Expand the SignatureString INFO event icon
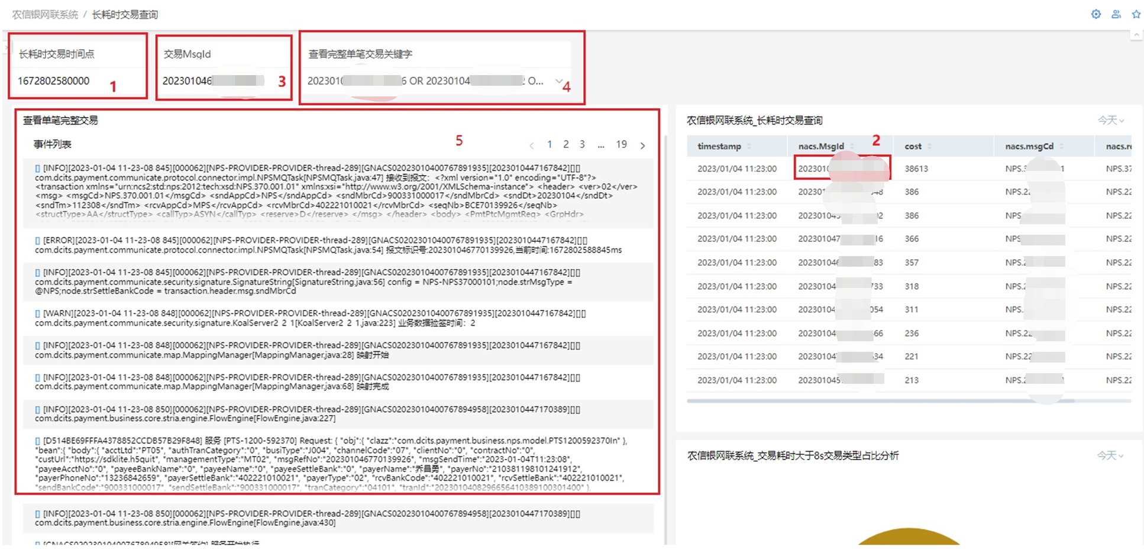 [38, 273]
